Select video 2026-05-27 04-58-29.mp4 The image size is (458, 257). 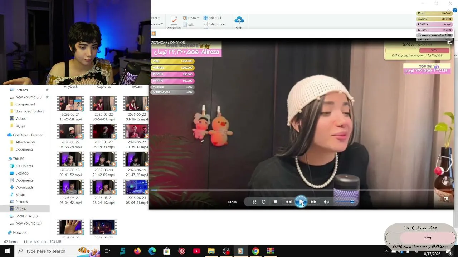coord(70,136)
